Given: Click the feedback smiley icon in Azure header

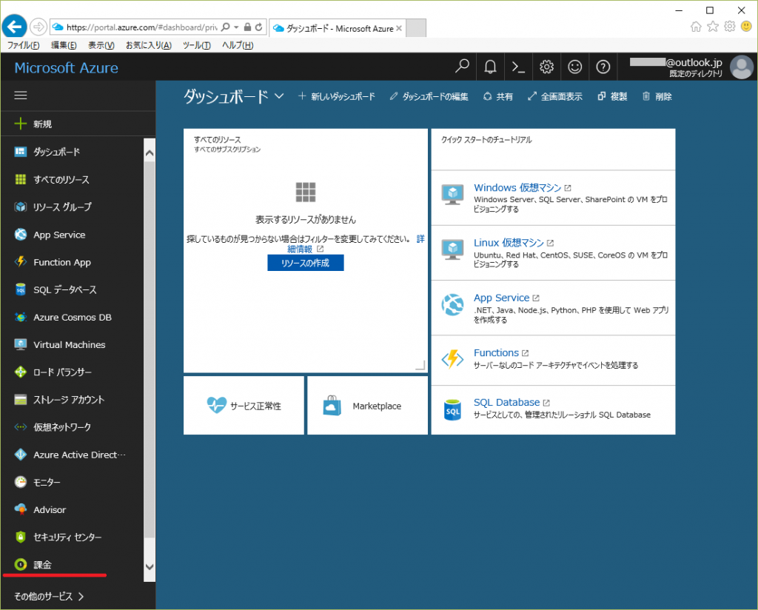Looking at the screenshot, I should 574,67.
